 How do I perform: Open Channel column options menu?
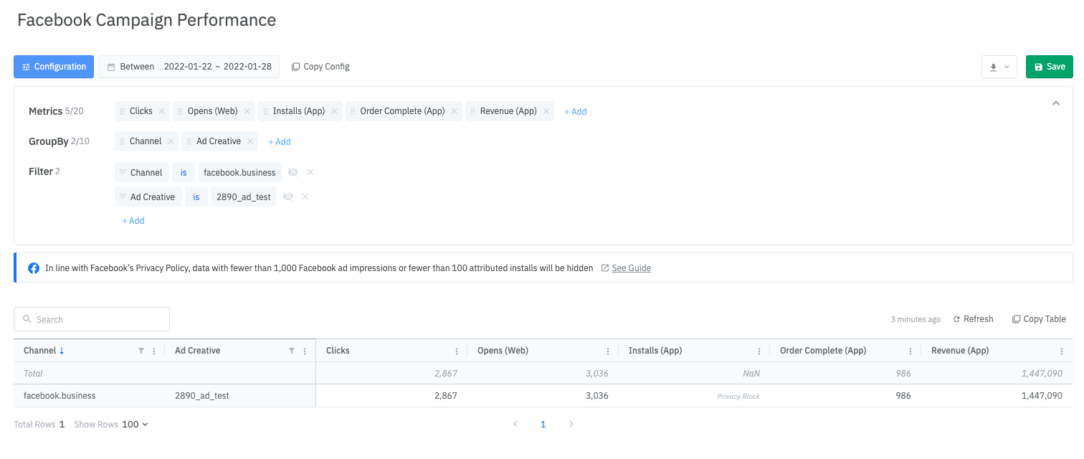154,351
